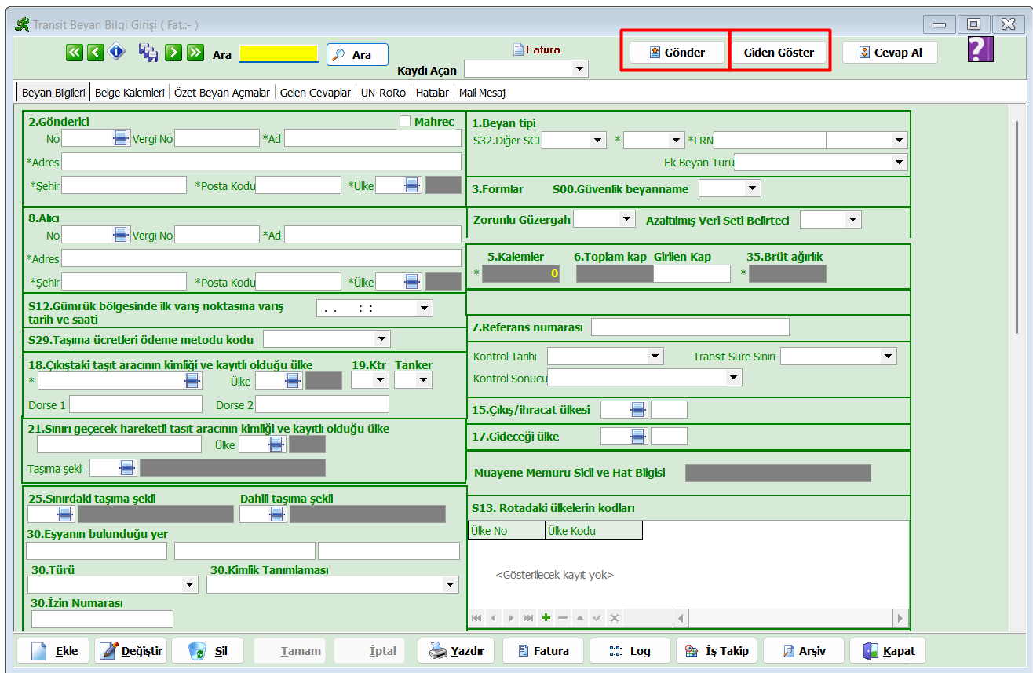Click the blue info diamond icon

click(116, 53)
